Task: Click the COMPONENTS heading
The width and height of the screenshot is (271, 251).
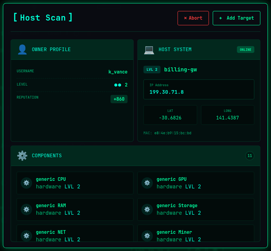Action: [x=47, y=156]
